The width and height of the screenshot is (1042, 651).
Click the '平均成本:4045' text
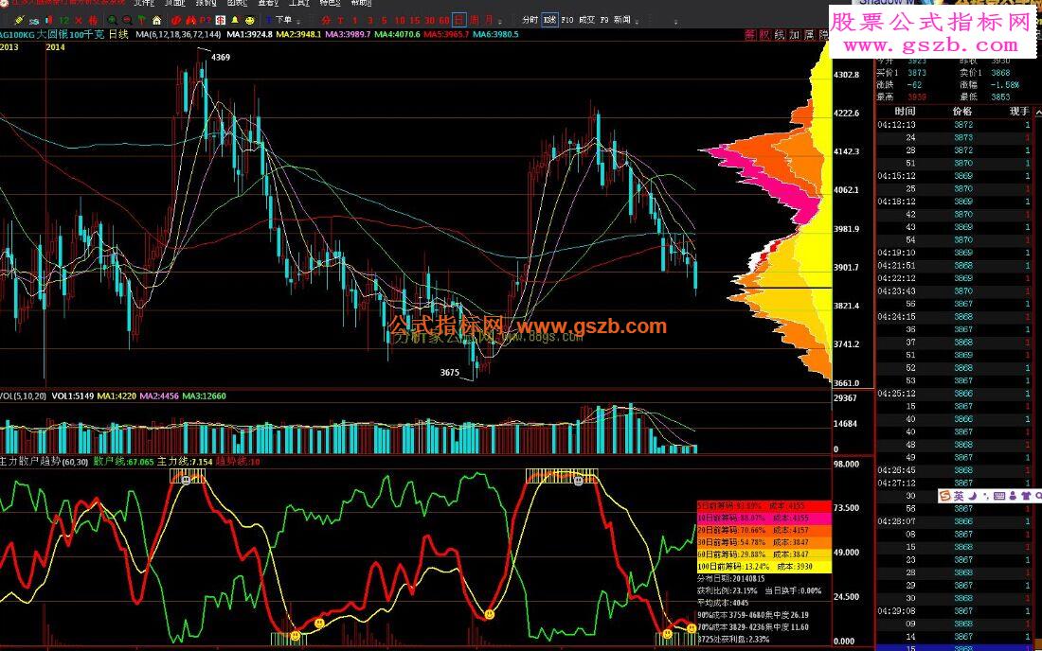723,603
